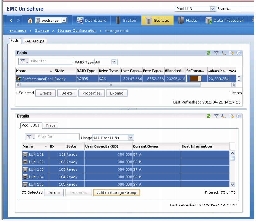Click the Hosts server icon
This screenshot has width=256, height=222.
click(181, 20)
